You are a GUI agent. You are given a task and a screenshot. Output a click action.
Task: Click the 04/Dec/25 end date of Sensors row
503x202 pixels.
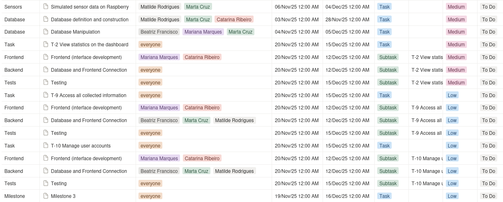tap(347, 7)
